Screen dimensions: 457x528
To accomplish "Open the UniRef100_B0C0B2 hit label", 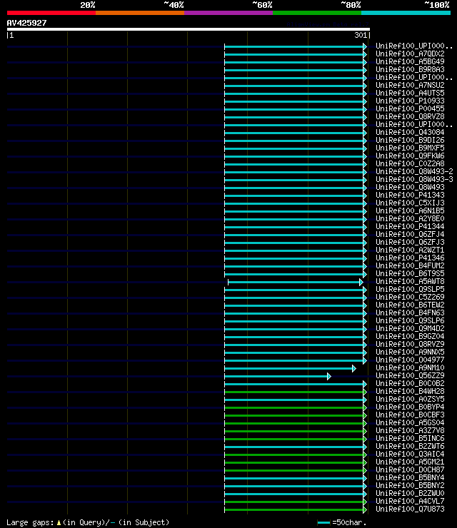I will click(410, 383).
